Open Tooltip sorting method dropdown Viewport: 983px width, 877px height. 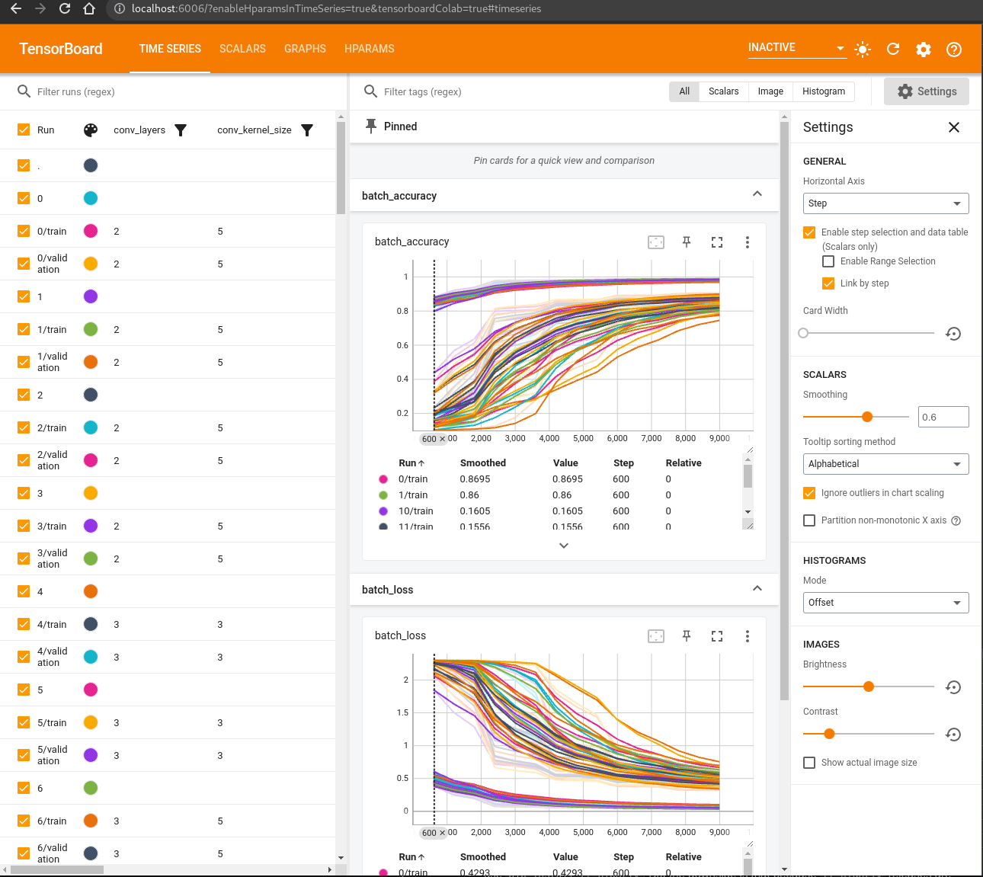885,464
